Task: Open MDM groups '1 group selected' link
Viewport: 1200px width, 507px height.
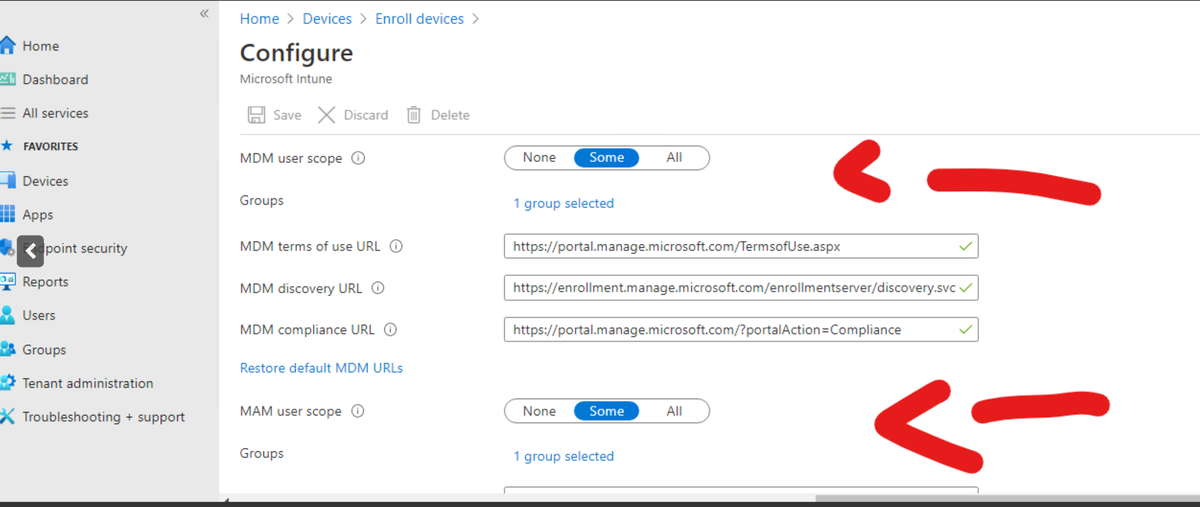Action: (x=563, y=203)
